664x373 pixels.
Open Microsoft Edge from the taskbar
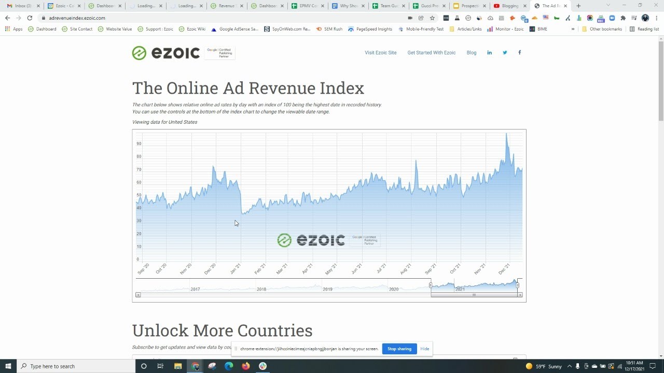[x=229, y=366]
